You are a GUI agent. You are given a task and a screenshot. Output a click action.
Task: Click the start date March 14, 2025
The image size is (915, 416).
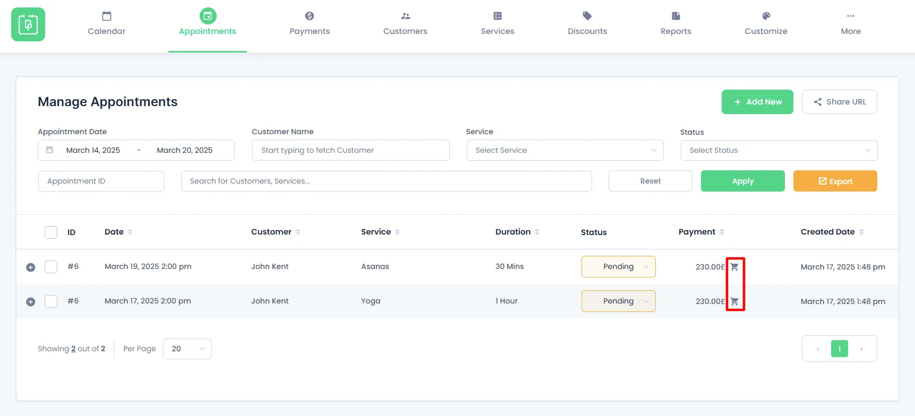point(93,150)
